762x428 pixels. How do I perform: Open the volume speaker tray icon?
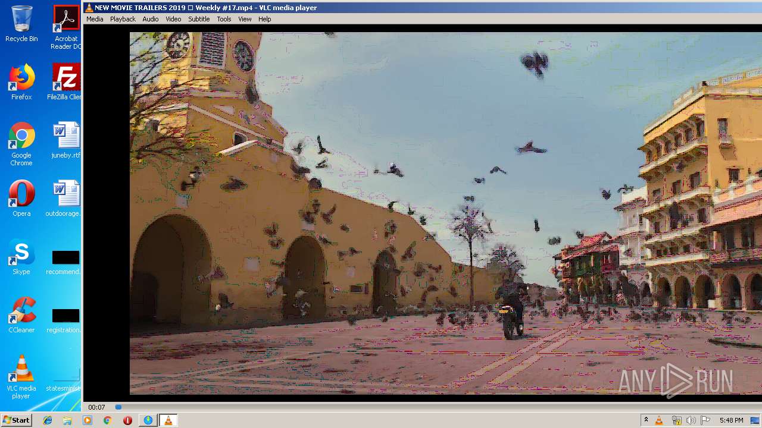click(x=691, y=420)
